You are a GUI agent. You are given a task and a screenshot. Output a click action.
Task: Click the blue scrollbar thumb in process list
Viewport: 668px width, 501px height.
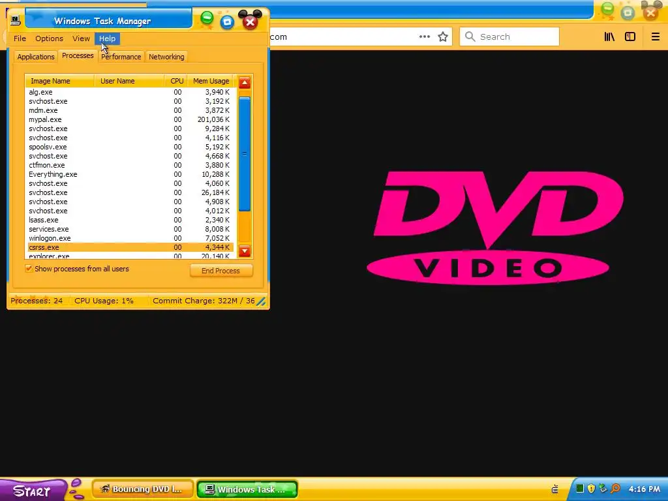245,154
